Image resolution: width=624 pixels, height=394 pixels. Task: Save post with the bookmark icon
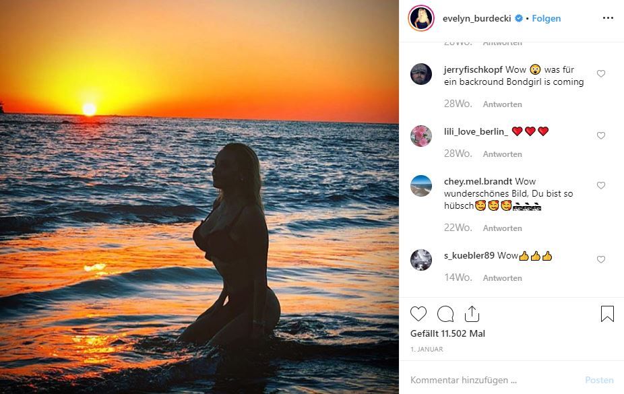tap(607, 314)
